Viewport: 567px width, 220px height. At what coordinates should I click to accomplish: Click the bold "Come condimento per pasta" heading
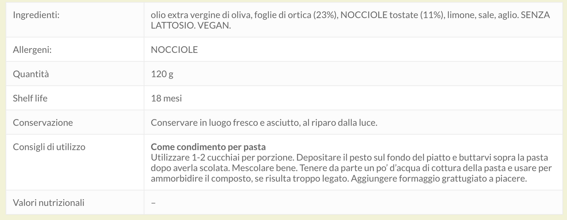[x=208, y=147]
